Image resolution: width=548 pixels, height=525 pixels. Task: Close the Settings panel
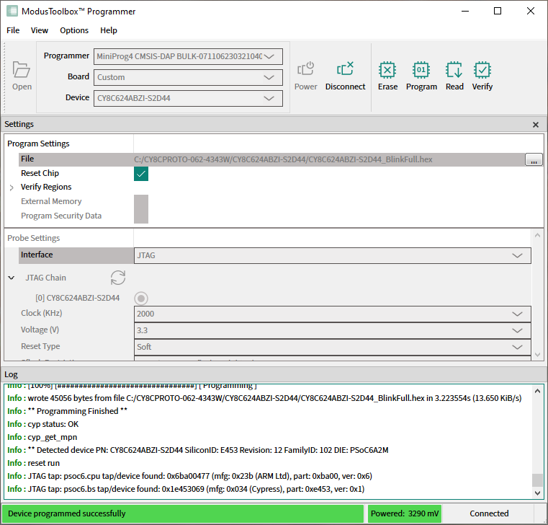[x=535, y=125]
